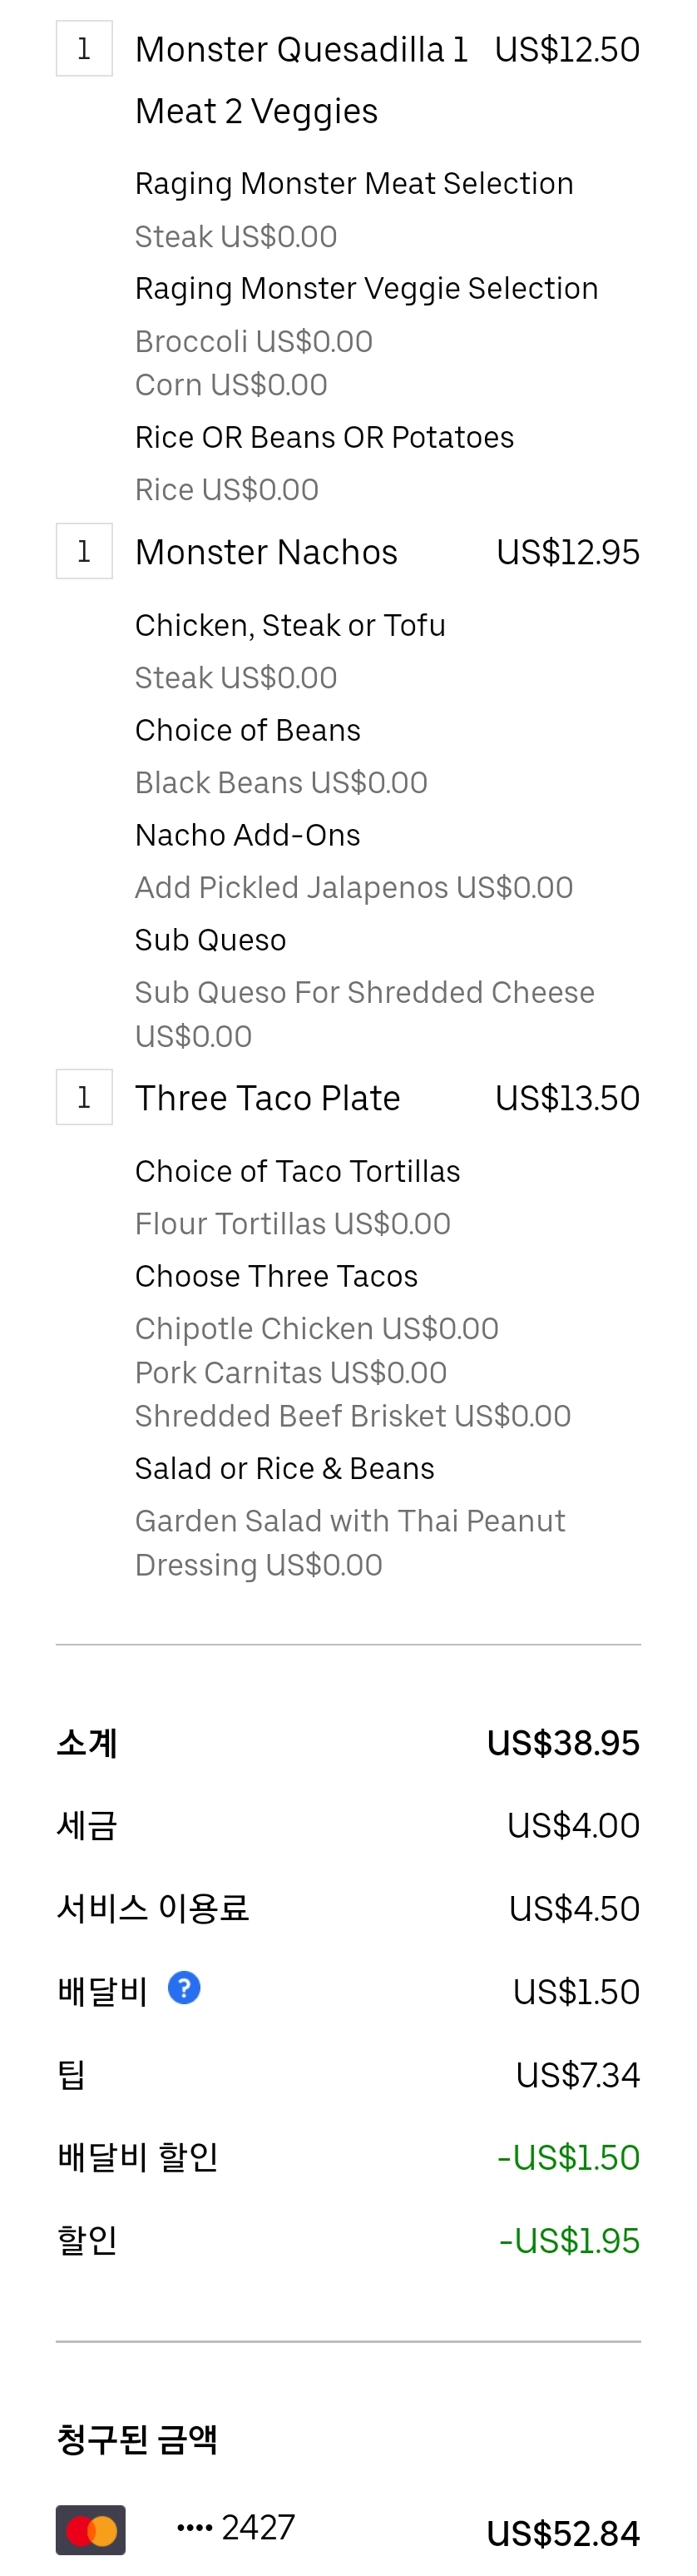
Task: Select the Monster Nachos quantity box
Action: pyautogui.click(x=84, y=551)
